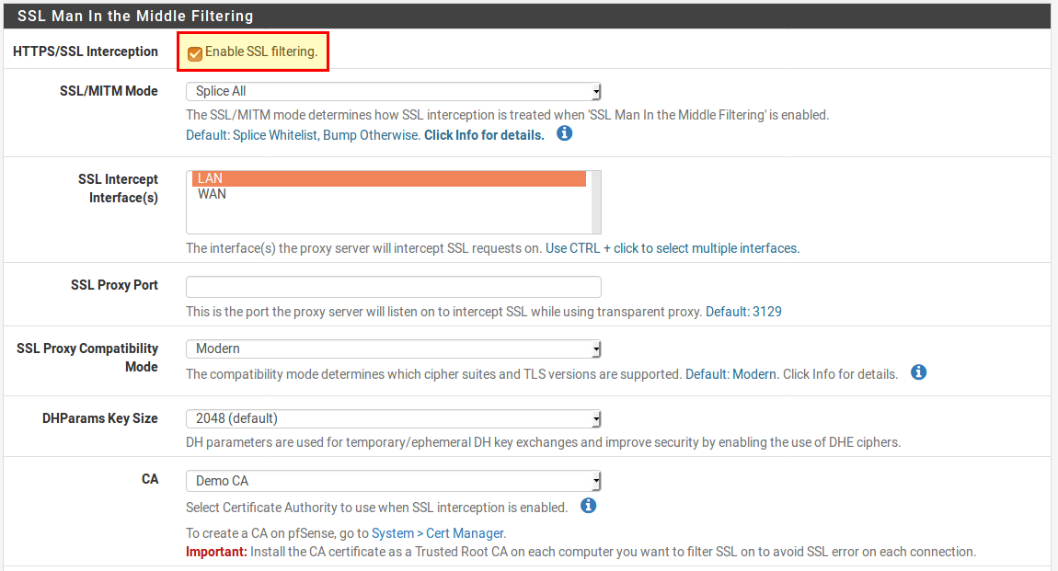Select LAN in SSL Intercept Interface list
The image size is (1058, 571).
pyautogui.click(x=388, y=178)
